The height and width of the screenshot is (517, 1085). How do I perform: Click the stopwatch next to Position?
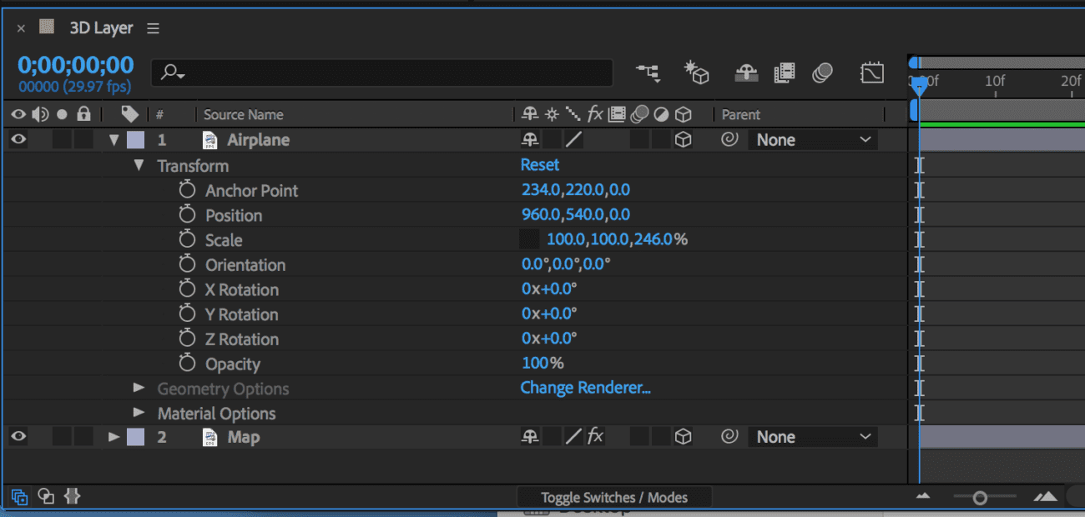pyautogui.click(x=187, y=214)
